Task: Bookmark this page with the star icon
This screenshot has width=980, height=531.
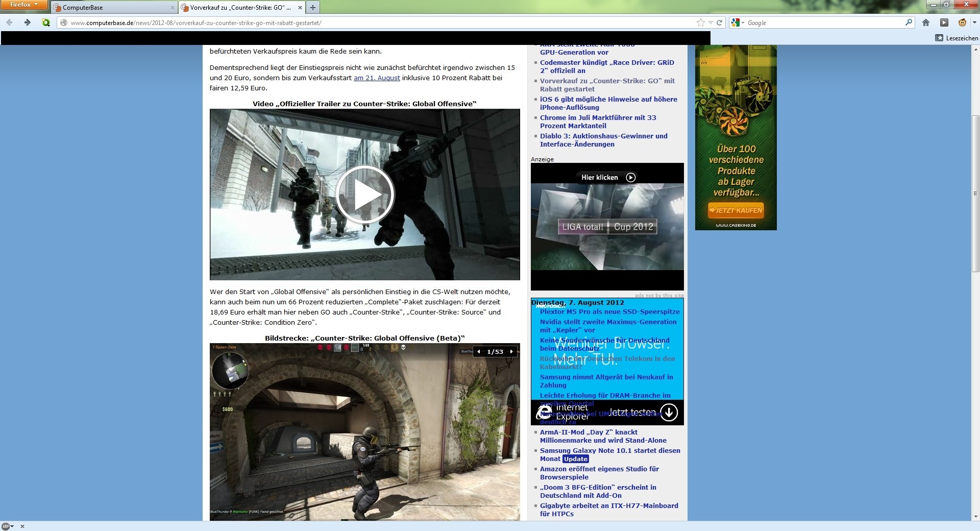Action: pyautogui.click(x=700, y=22)
